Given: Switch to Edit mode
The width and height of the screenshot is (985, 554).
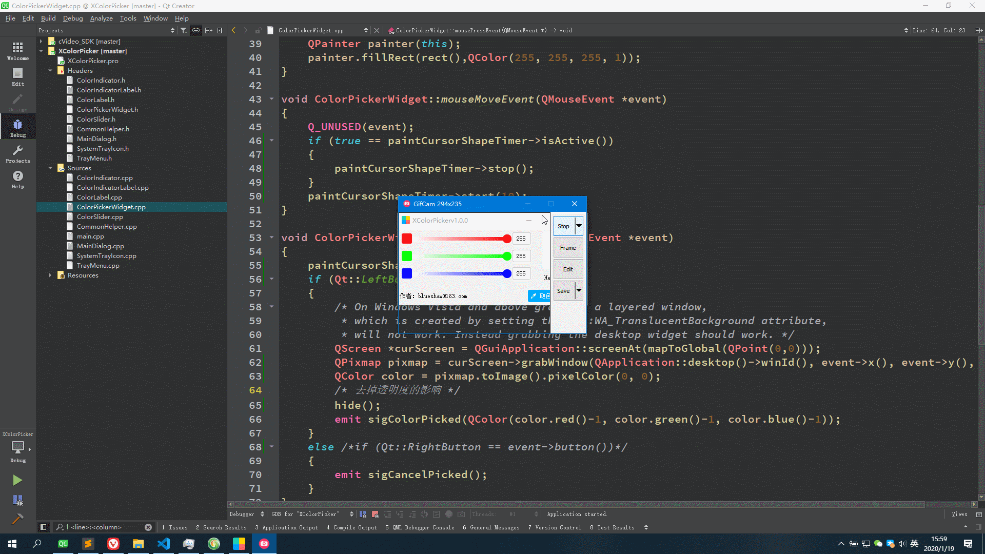Looking at the screenshot, I should pos(17,76).
